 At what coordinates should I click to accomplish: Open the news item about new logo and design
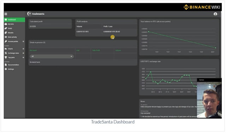pos(168,107)
